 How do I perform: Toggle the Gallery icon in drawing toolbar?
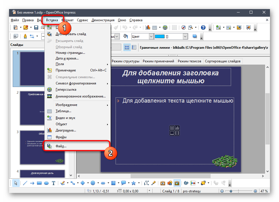(x=177, y=183)
